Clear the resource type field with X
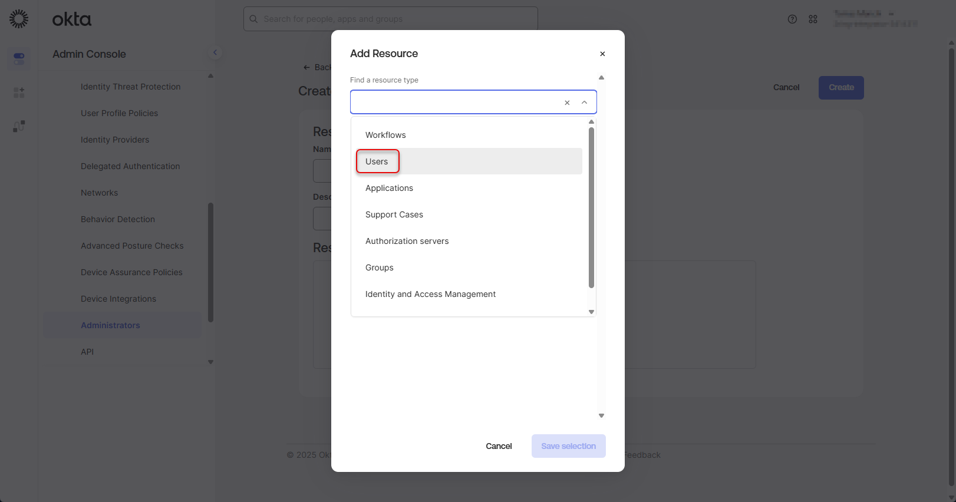 567,103
